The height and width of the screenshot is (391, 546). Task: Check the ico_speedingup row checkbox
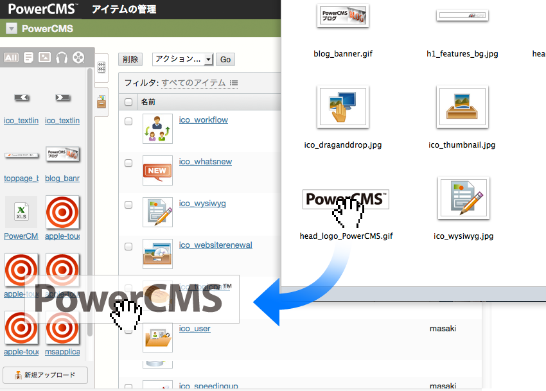click(128, 387)
